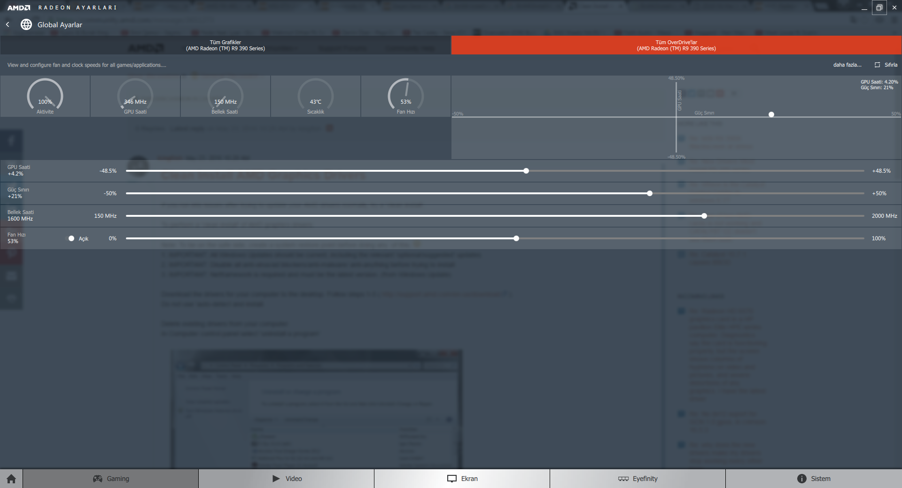Viewport: 902px width, 488px height.
Task: Open the Gaming tab
Action: (x=111, y=479)
